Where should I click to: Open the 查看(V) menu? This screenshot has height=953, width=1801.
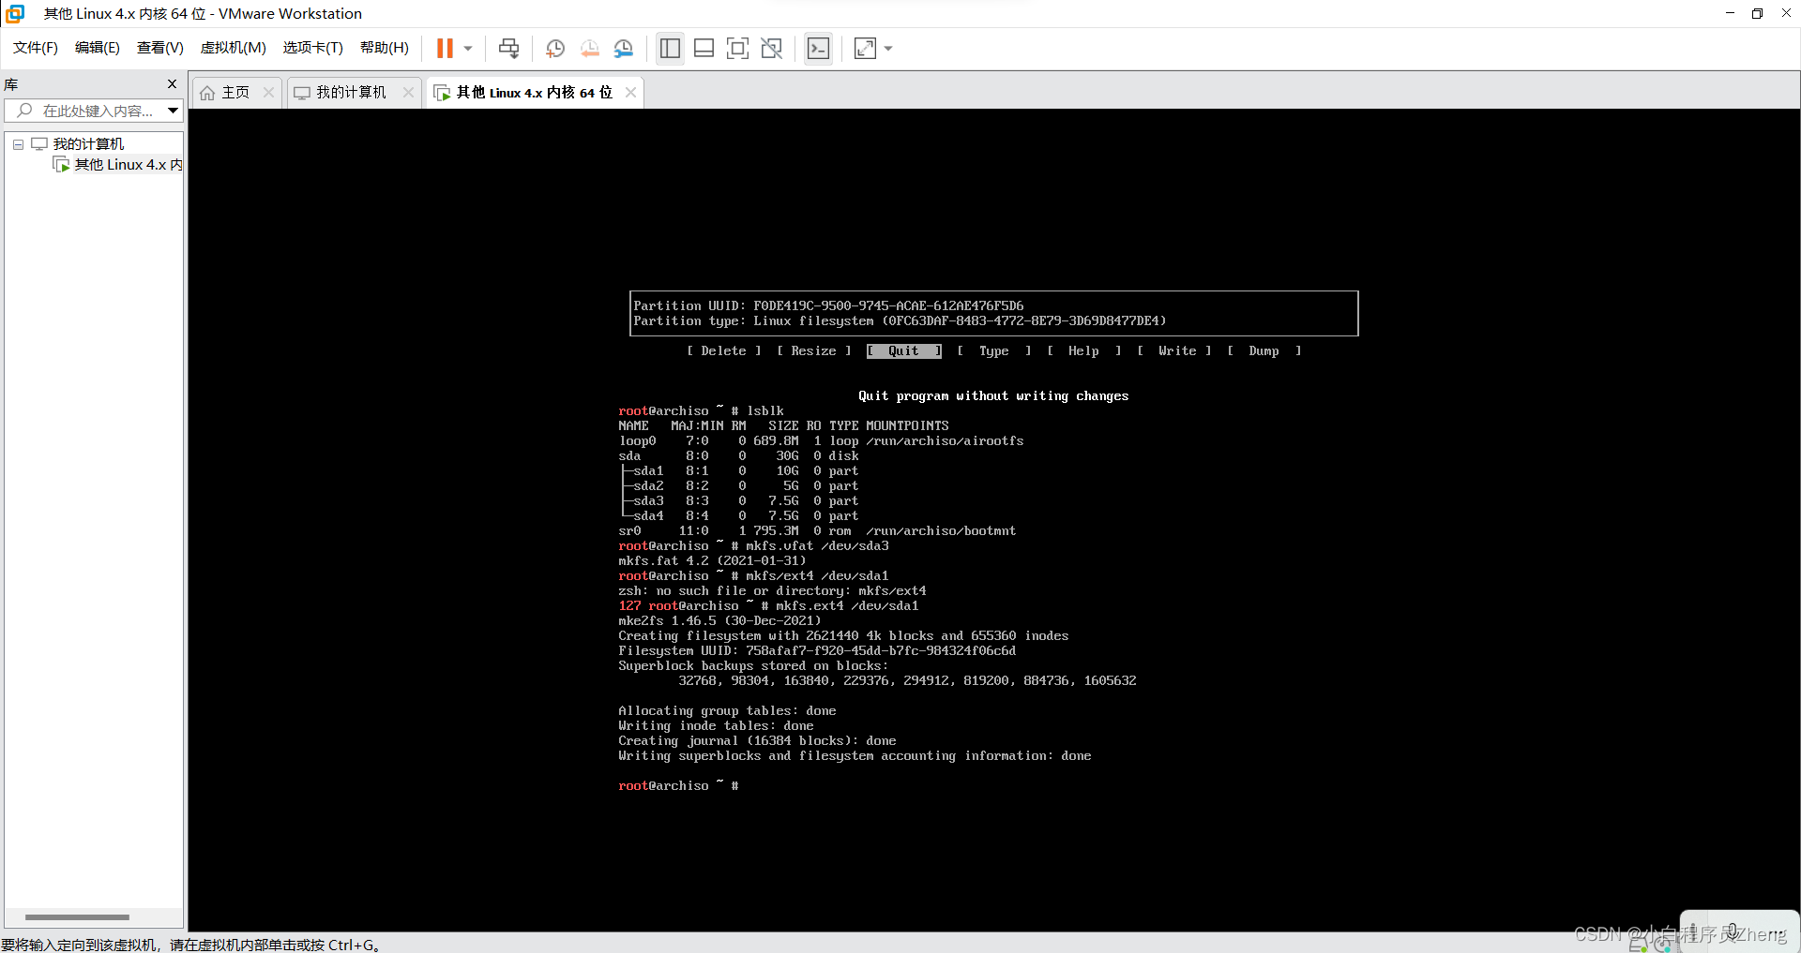click(159, 48)
